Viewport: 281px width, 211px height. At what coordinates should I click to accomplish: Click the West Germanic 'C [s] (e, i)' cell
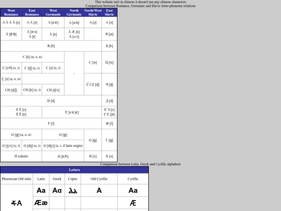[x=53, y=68]
